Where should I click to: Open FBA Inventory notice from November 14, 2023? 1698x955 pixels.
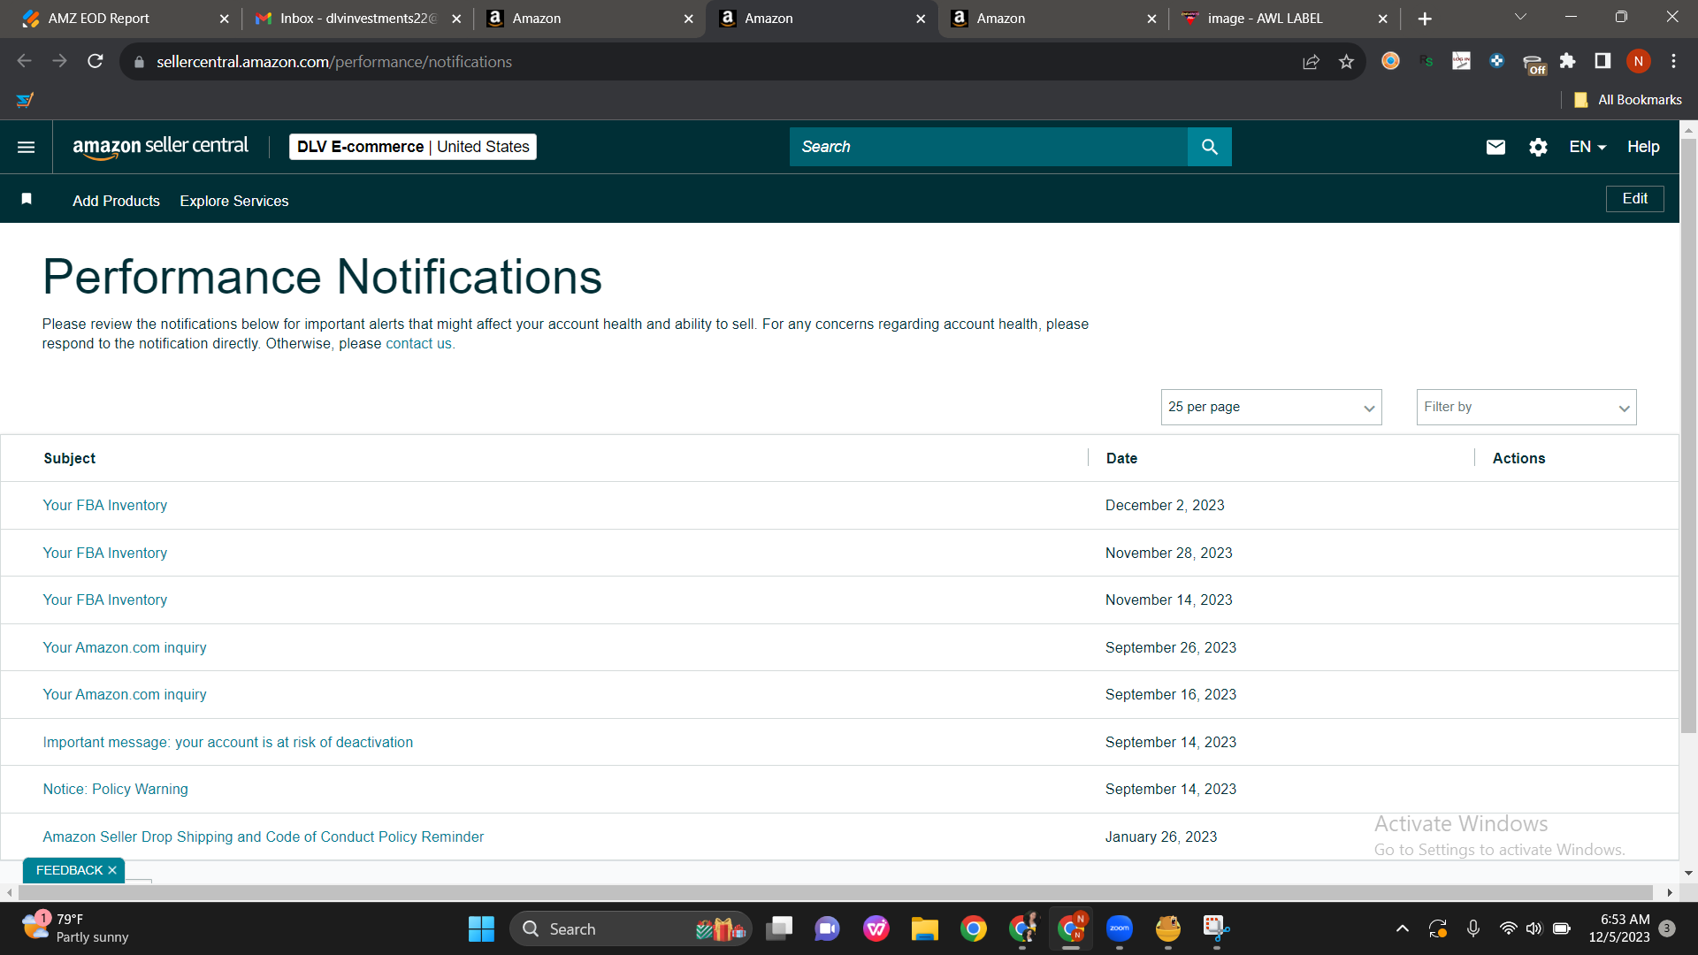(x=105, y=600)
